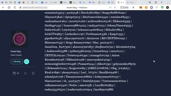Switch to the last tab right of Smart blog
171x96 pixels.
[130, 2]
